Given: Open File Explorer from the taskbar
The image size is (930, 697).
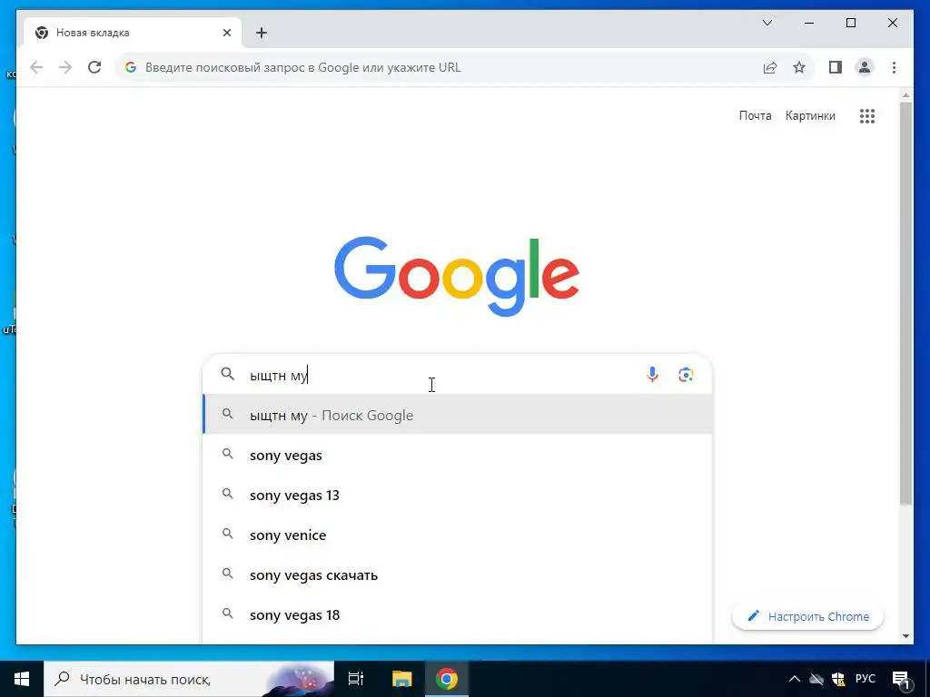Looking at the screenshot, I should (402, 679).
